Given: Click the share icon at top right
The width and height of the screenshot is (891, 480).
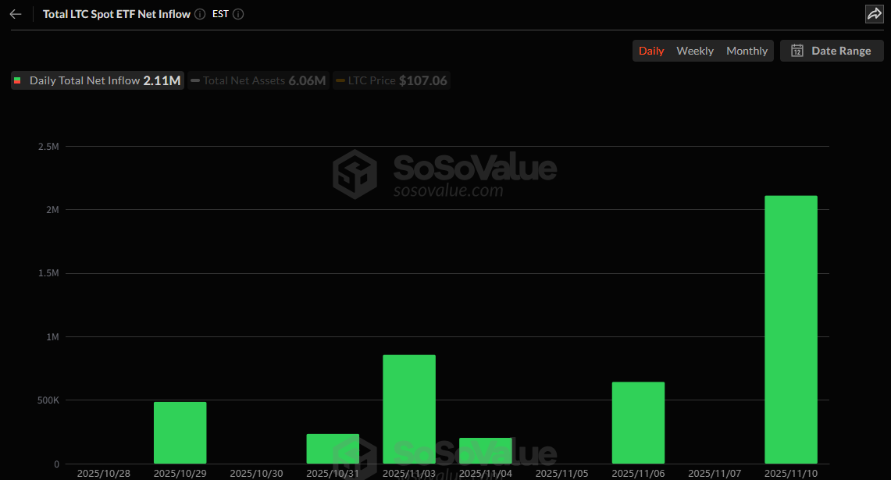Looking at the screenshot, I should pos(874,14).
